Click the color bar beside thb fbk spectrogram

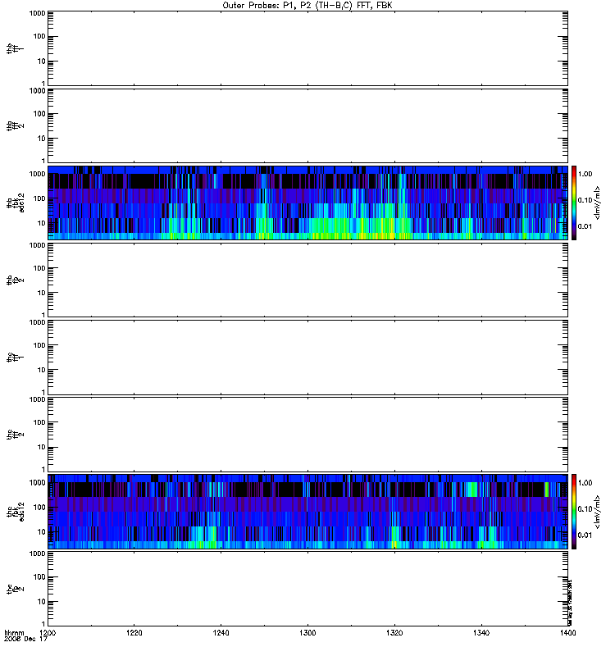point(574,203)
